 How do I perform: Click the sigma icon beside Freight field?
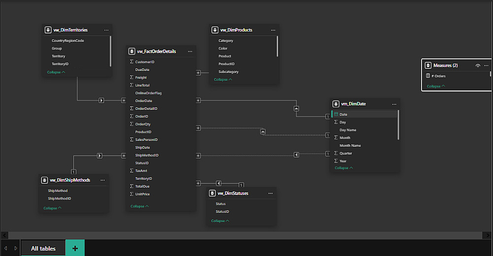[x=131, y=77]
